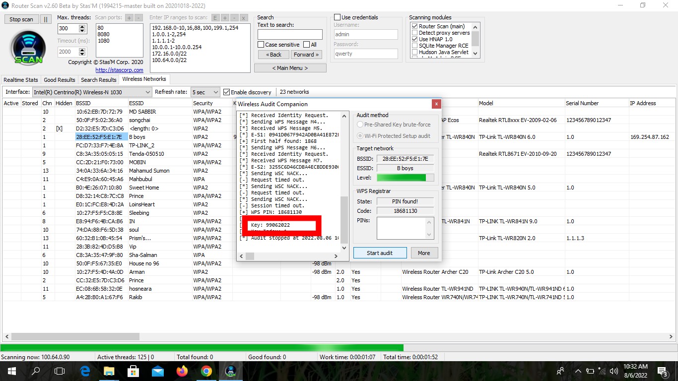The height and width of the screenshot is (381, 678).
Task: Enable Detect proxy servers module
Action: click(415, 33)
